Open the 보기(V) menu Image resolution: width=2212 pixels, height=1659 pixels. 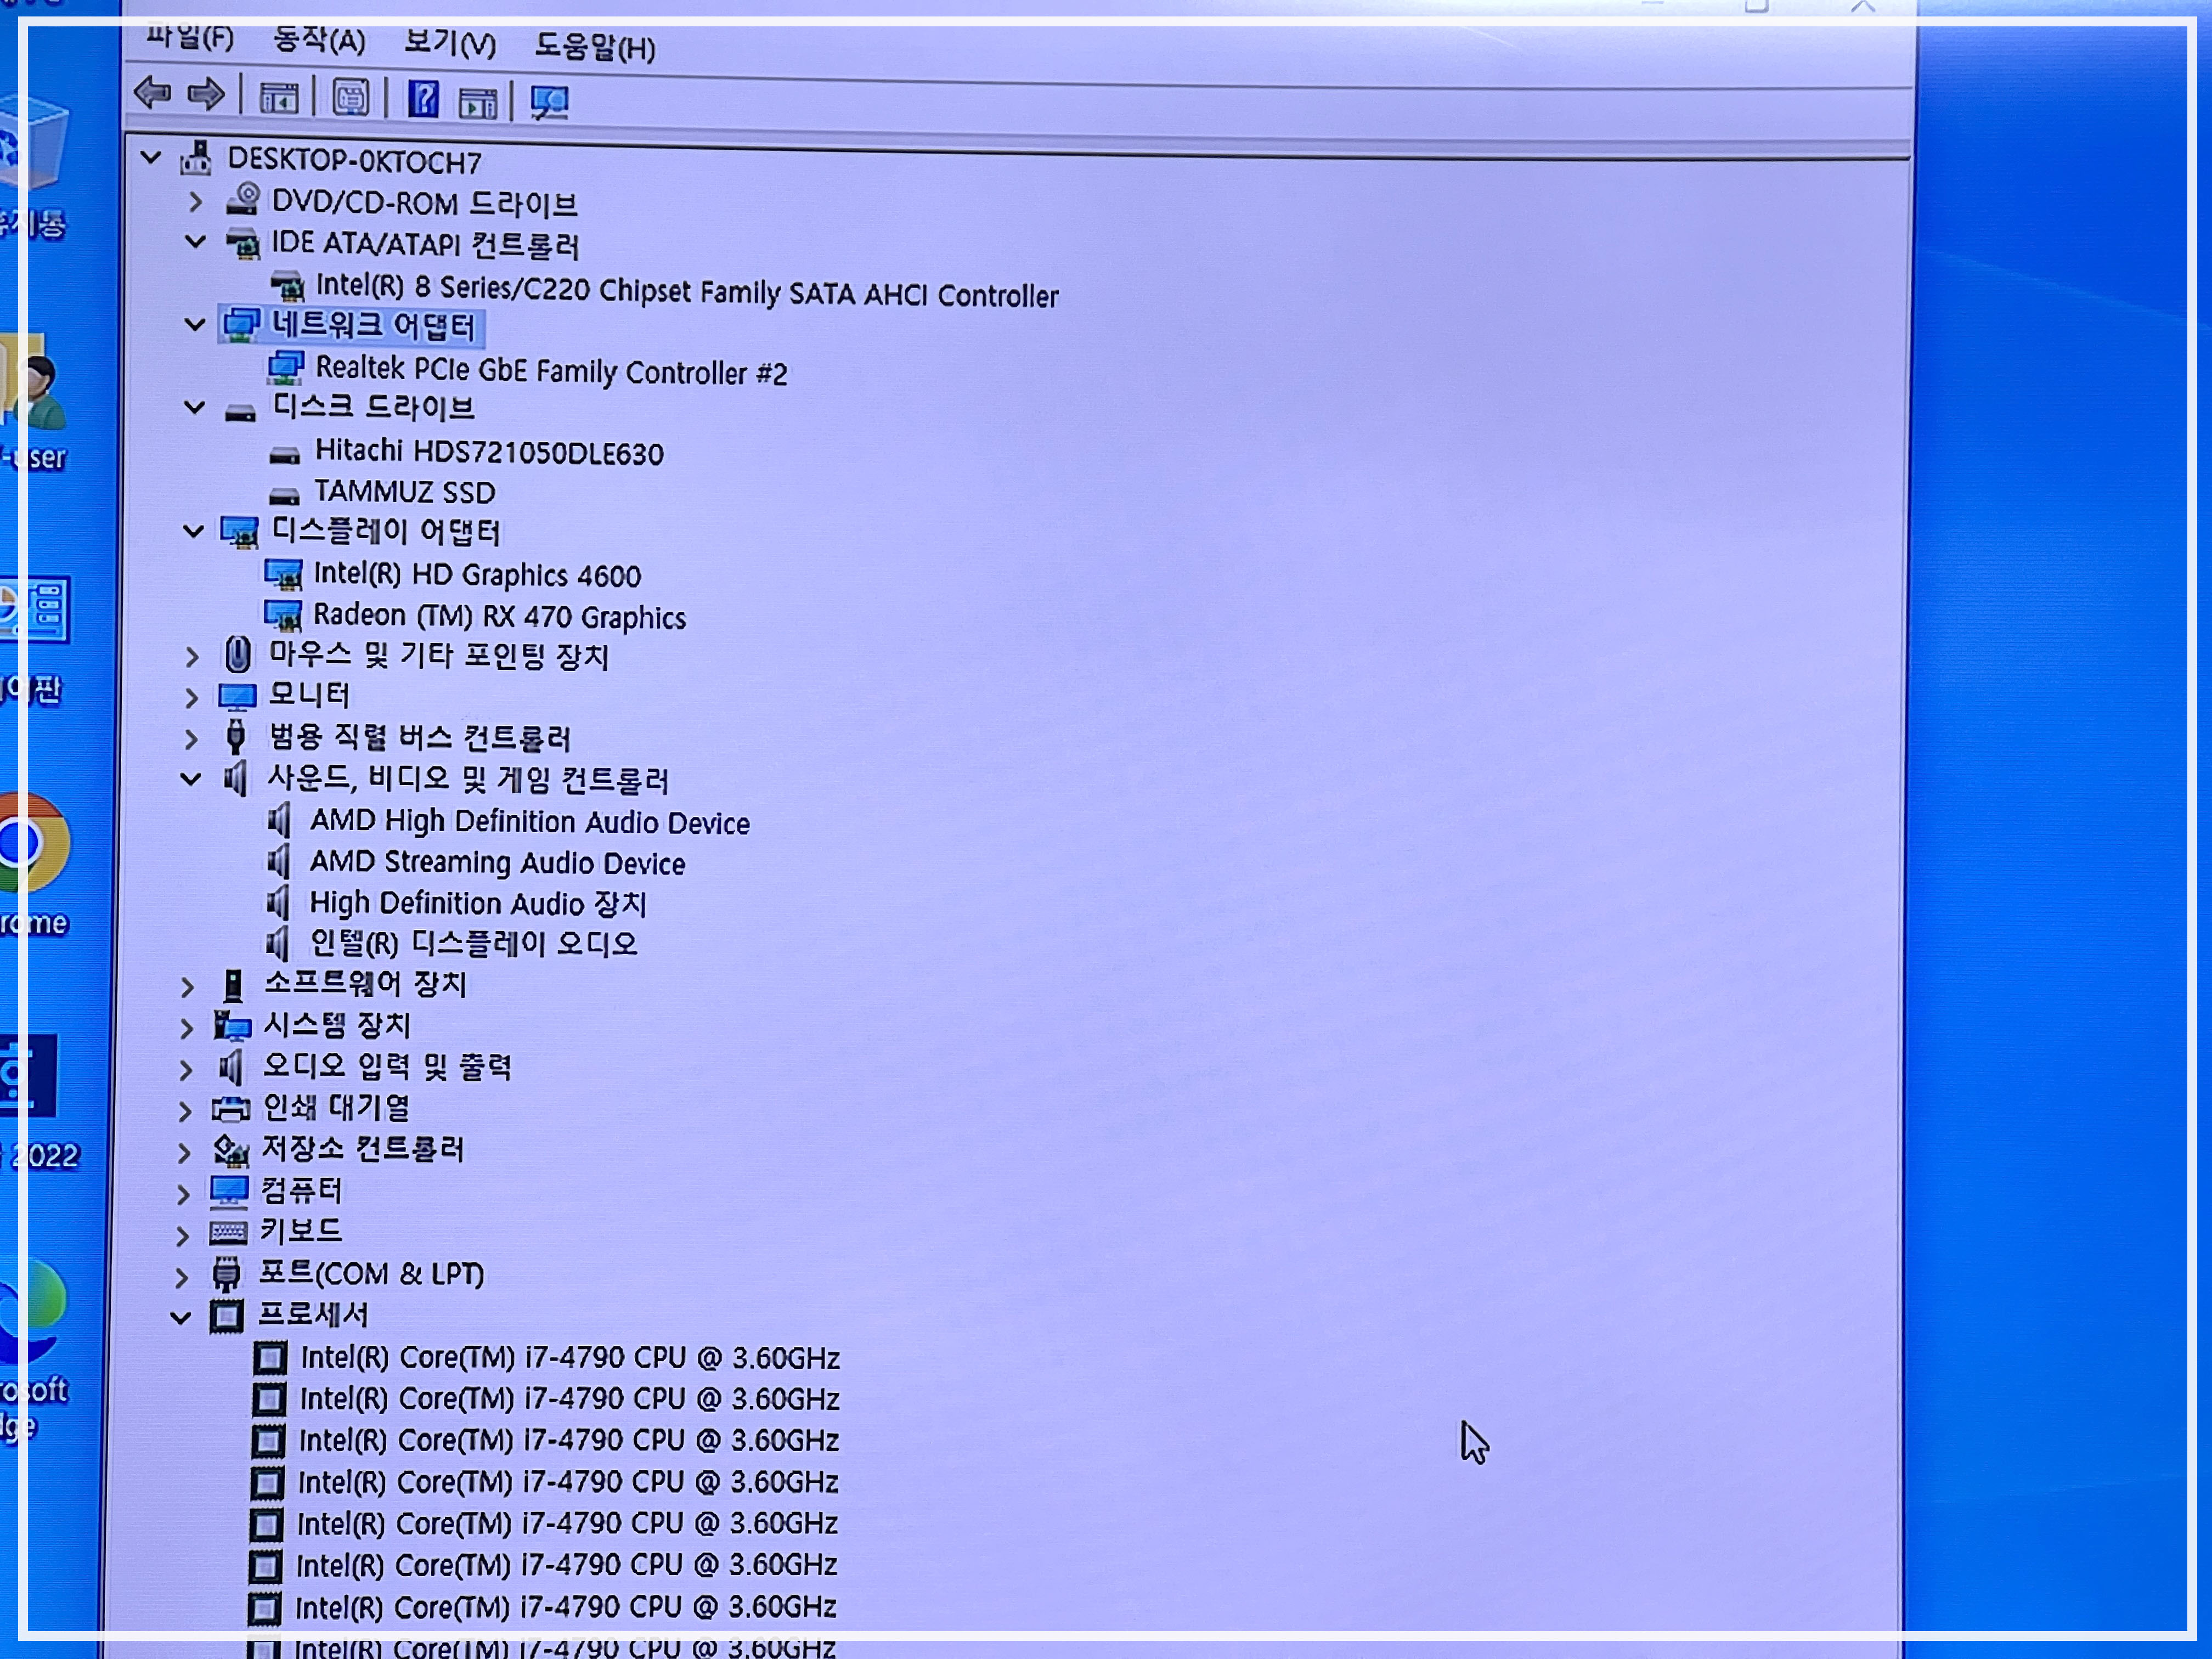449,44
